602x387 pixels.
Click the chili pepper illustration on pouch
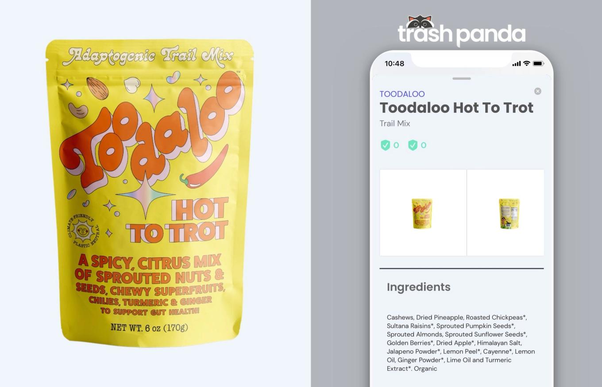(x=204, y=168)
